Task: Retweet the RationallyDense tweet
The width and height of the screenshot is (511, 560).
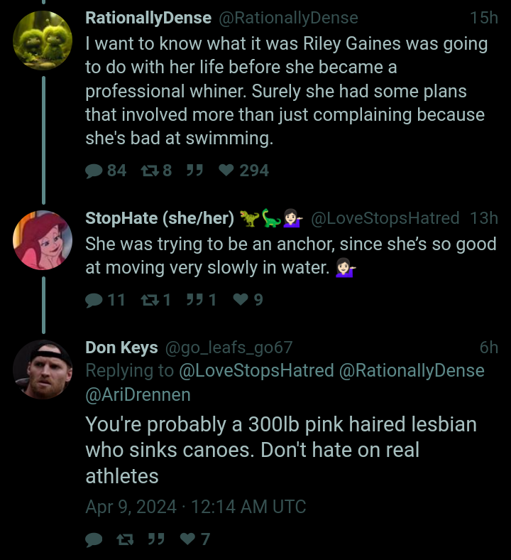Action: tap(150, 171)
